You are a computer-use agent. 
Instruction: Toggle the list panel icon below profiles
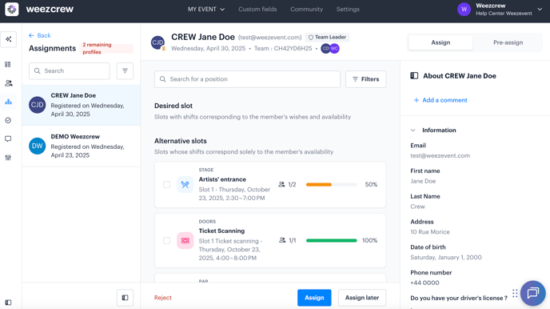click(x=125, y=298)
